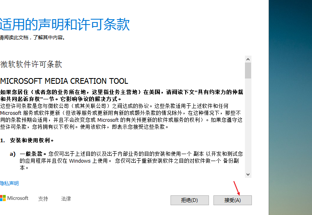Click the 接受(A) accept button
The width and height of the screenshot is (312, 215).
232,200
